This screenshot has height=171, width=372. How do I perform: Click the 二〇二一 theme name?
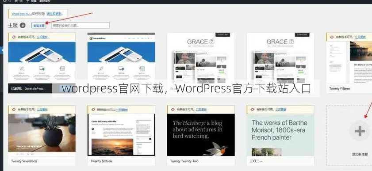click(256, 161)
